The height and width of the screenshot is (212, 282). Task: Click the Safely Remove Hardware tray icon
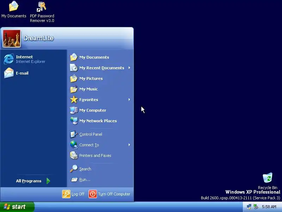pos(256,207)
